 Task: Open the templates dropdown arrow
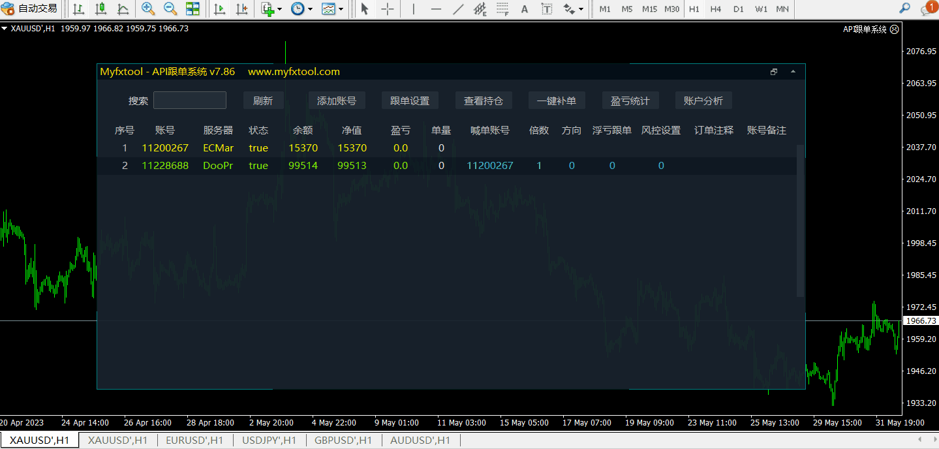click(x=341, y=9)
